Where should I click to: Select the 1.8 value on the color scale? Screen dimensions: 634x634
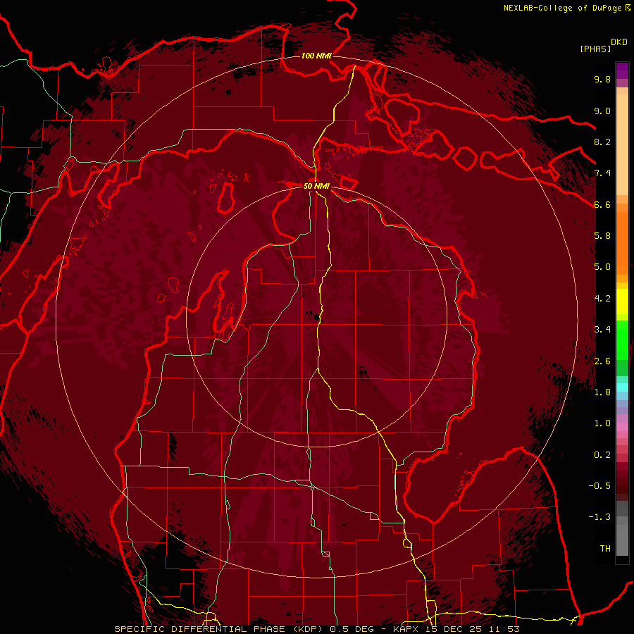coord(602,392)
